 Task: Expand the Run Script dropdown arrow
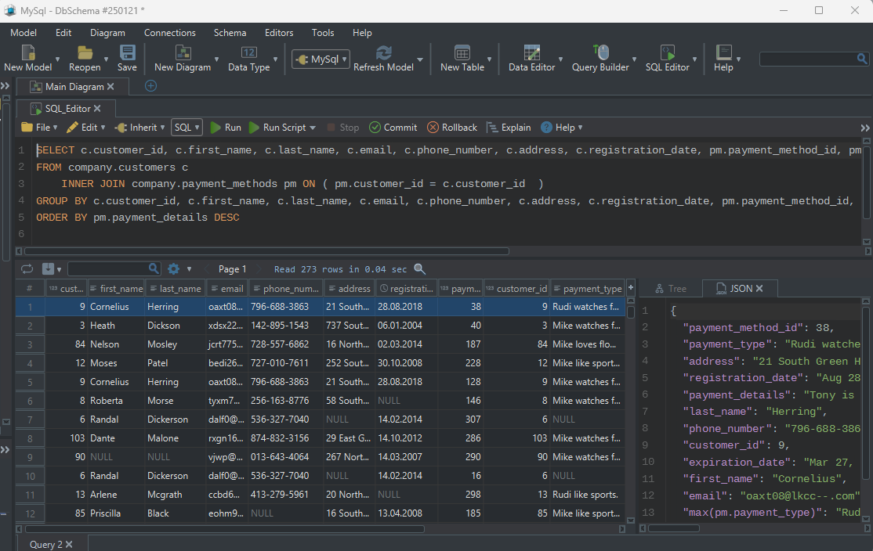[x=313, y=128]
